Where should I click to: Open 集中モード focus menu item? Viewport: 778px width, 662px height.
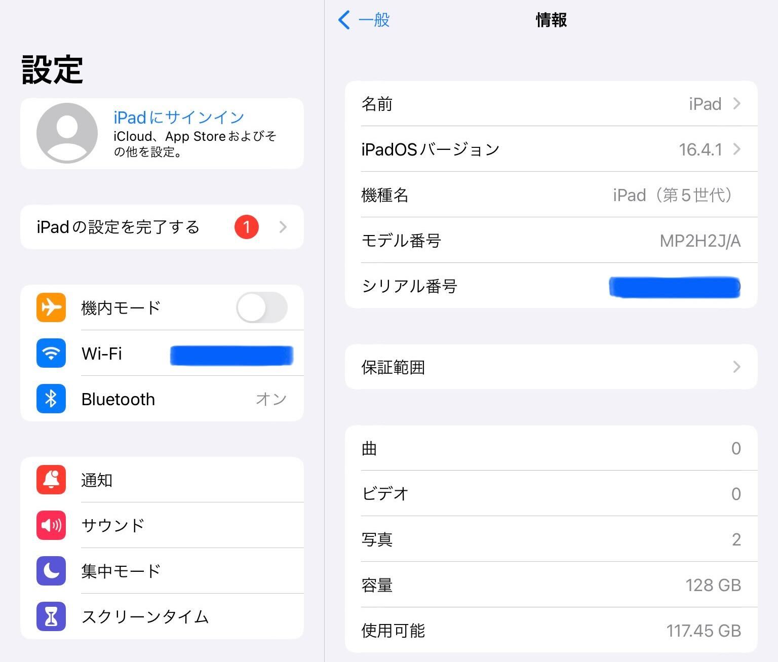pyautogui.click(x=162, y=571)
